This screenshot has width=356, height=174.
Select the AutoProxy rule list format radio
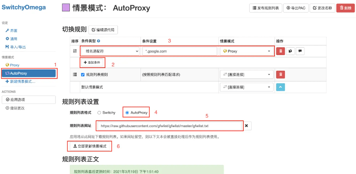(127, 113)
